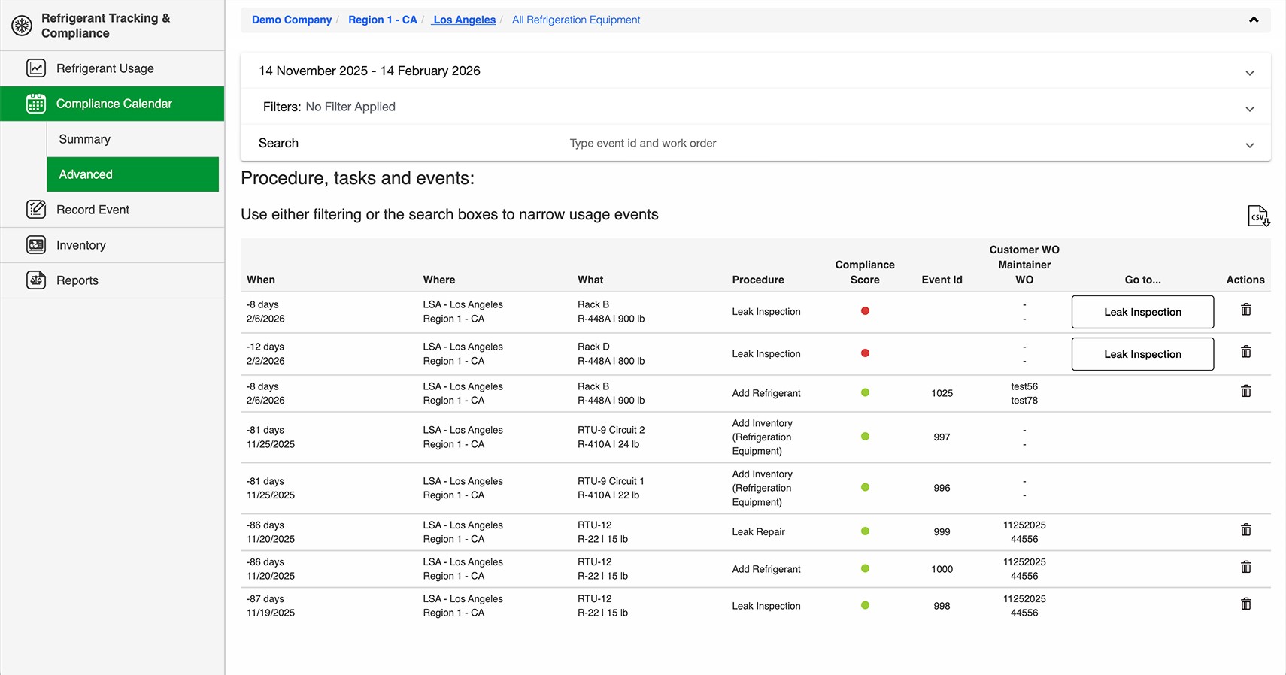This screenshot has width=1286, height=675.
Task: Click the Refrigerant Usage chart icon
Action: (36, 68)
